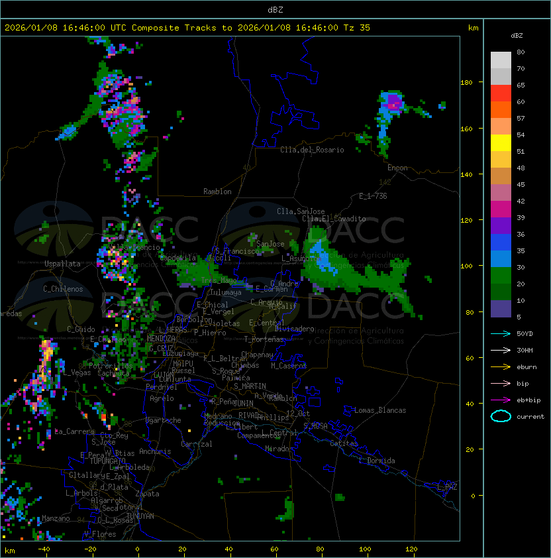
Task: Click the 'km' label at bottom left
Action: click(10, 551)
